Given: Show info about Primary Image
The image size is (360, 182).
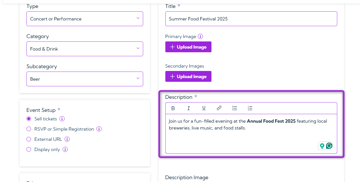Looking at the screenshot, I should click(x=200, y=36).
